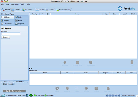Image resolution: width=138 pixels, height=97 pixels.
Task: Select the Documents search type
Action: pos(7,24)
